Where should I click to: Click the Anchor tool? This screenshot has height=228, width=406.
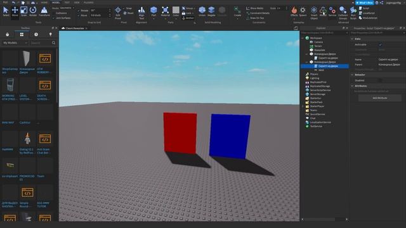pos(188,18)
